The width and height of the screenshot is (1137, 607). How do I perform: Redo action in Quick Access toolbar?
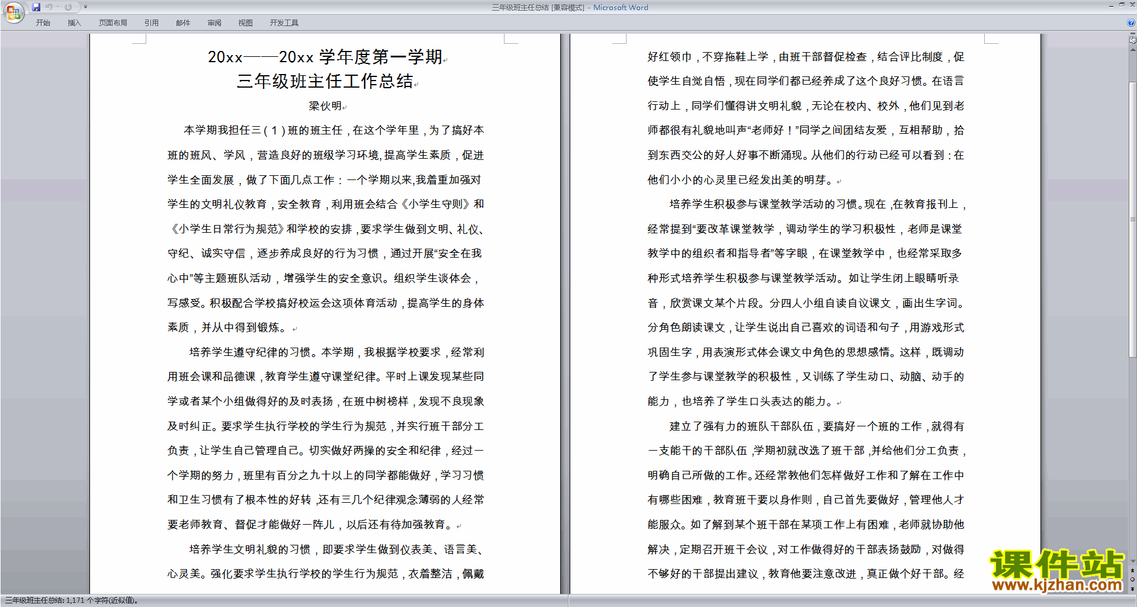tap(68, 7)
